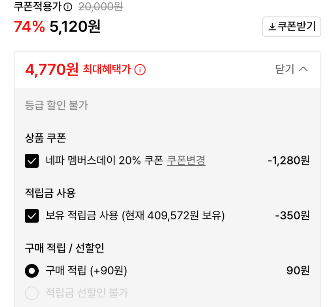Select 구매 적립 (+90원) radio button

(x=32, y=271)
